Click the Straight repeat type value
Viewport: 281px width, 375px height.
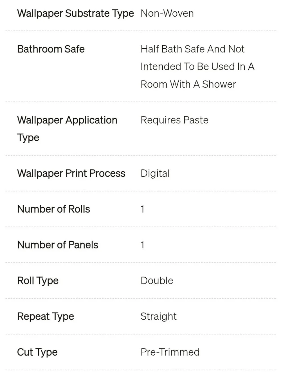coord(158,316)
